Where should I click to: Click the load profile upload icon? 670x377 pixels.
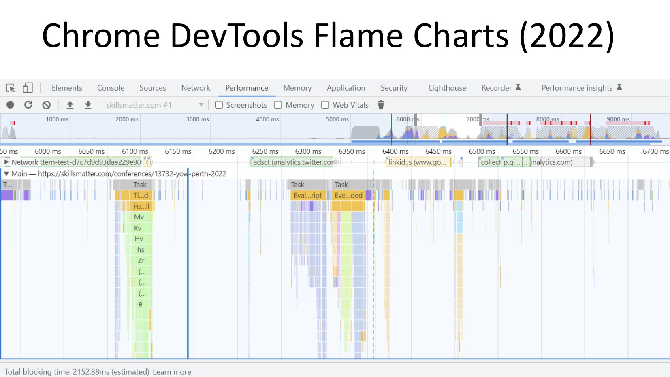pyautogui.click(x=70, y=105)
